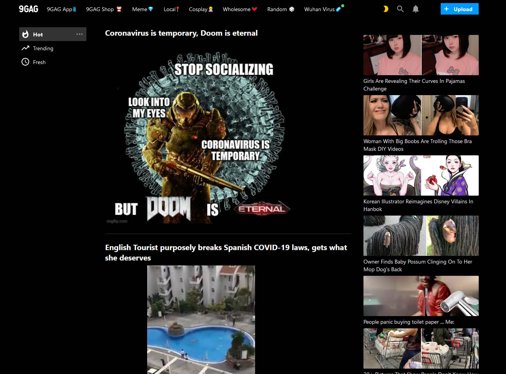Open Korean Illustrator Reimagines Disney Villains link

[418, 205]
